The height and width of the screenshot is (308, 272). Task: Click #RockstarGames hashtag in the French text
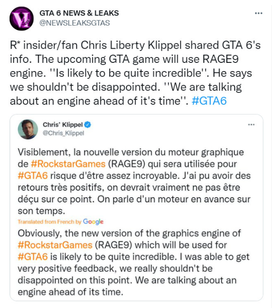pos(68,164)
